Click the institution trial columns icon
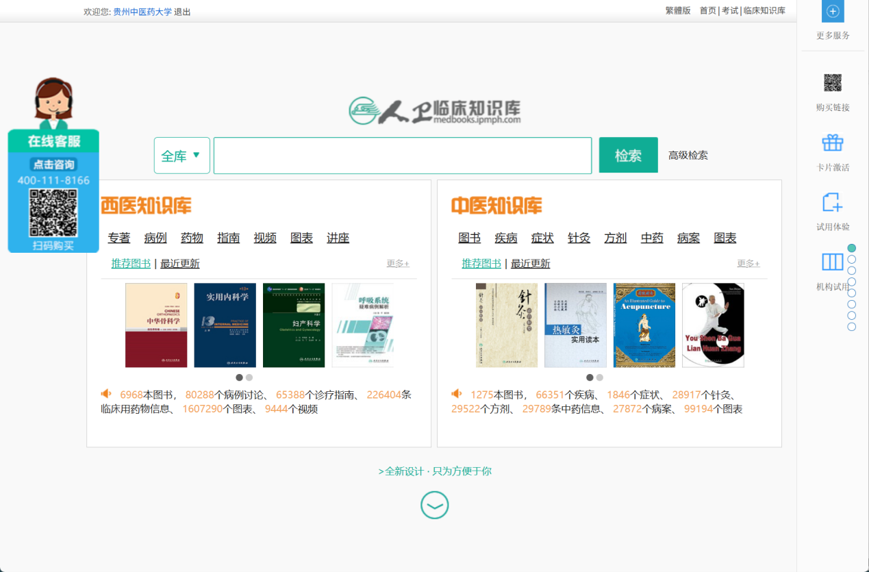The image size is (869, 572). [833, 262]
